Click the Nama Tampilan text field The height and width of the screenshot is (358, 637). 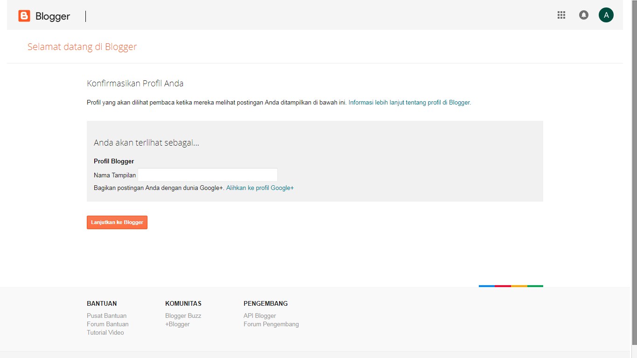pyautogui.click(x=207, y=175)
